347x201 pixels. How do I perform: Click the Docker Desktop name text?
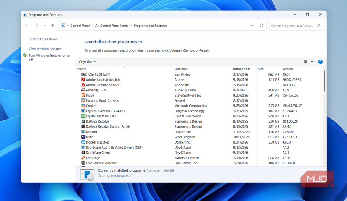pos(98,142)
